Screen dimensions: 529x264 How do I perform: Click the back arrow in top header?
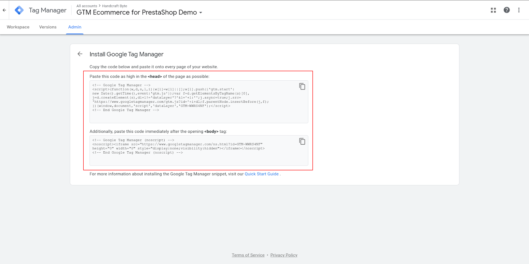coord(4,10)
